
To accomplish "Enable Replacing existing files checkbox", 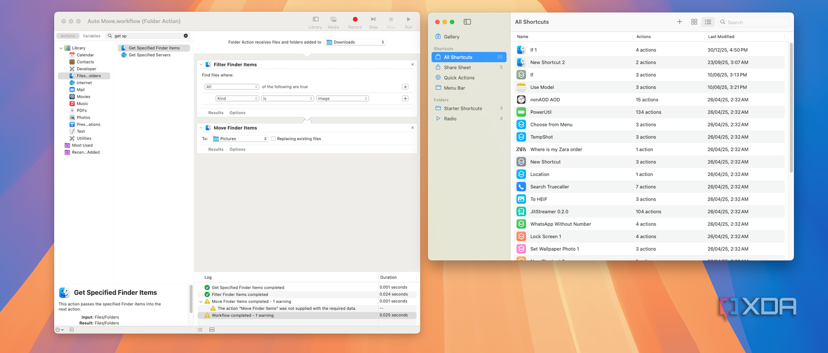I will (x=273, y=139).
